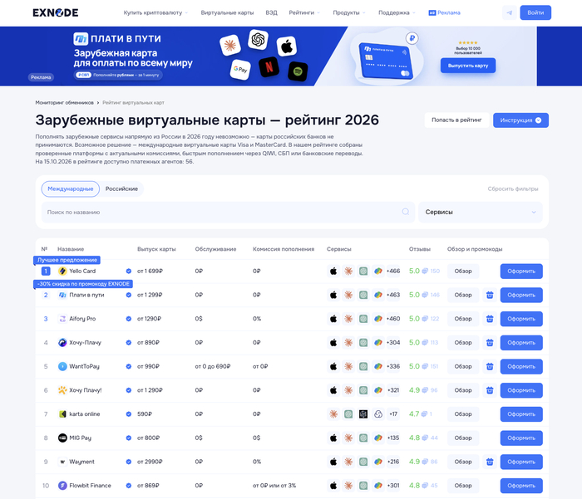This screenshot has height=499, width=582.
Task: Click ChatGPT service icon in Aifory Pro row
Action: coord(363,319)
